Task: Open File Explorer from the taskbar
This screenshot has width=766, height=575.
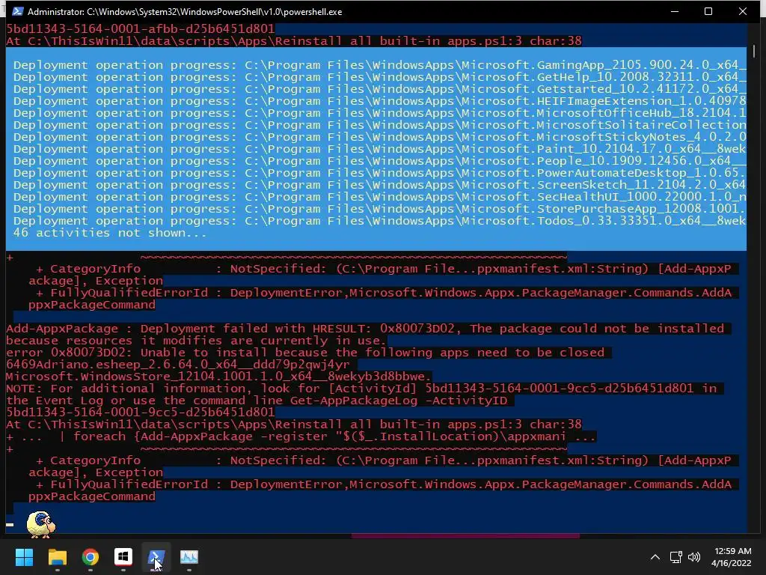Action: pos(57,557)
